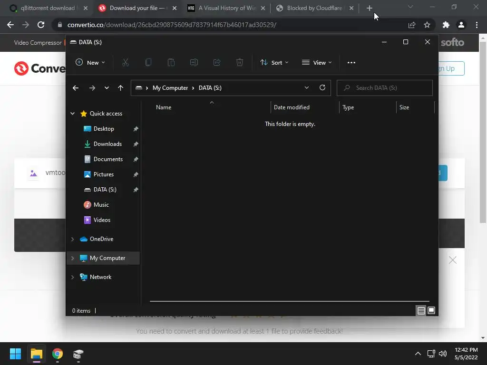487x365 pixels.
Task: Click Video Compressor link on Convertio page
Action: click(x=38, y=42)
